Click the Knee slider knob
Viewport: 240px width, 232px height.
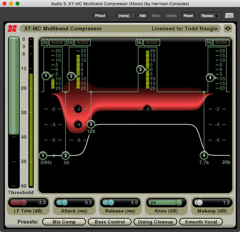tap(179, 202)
